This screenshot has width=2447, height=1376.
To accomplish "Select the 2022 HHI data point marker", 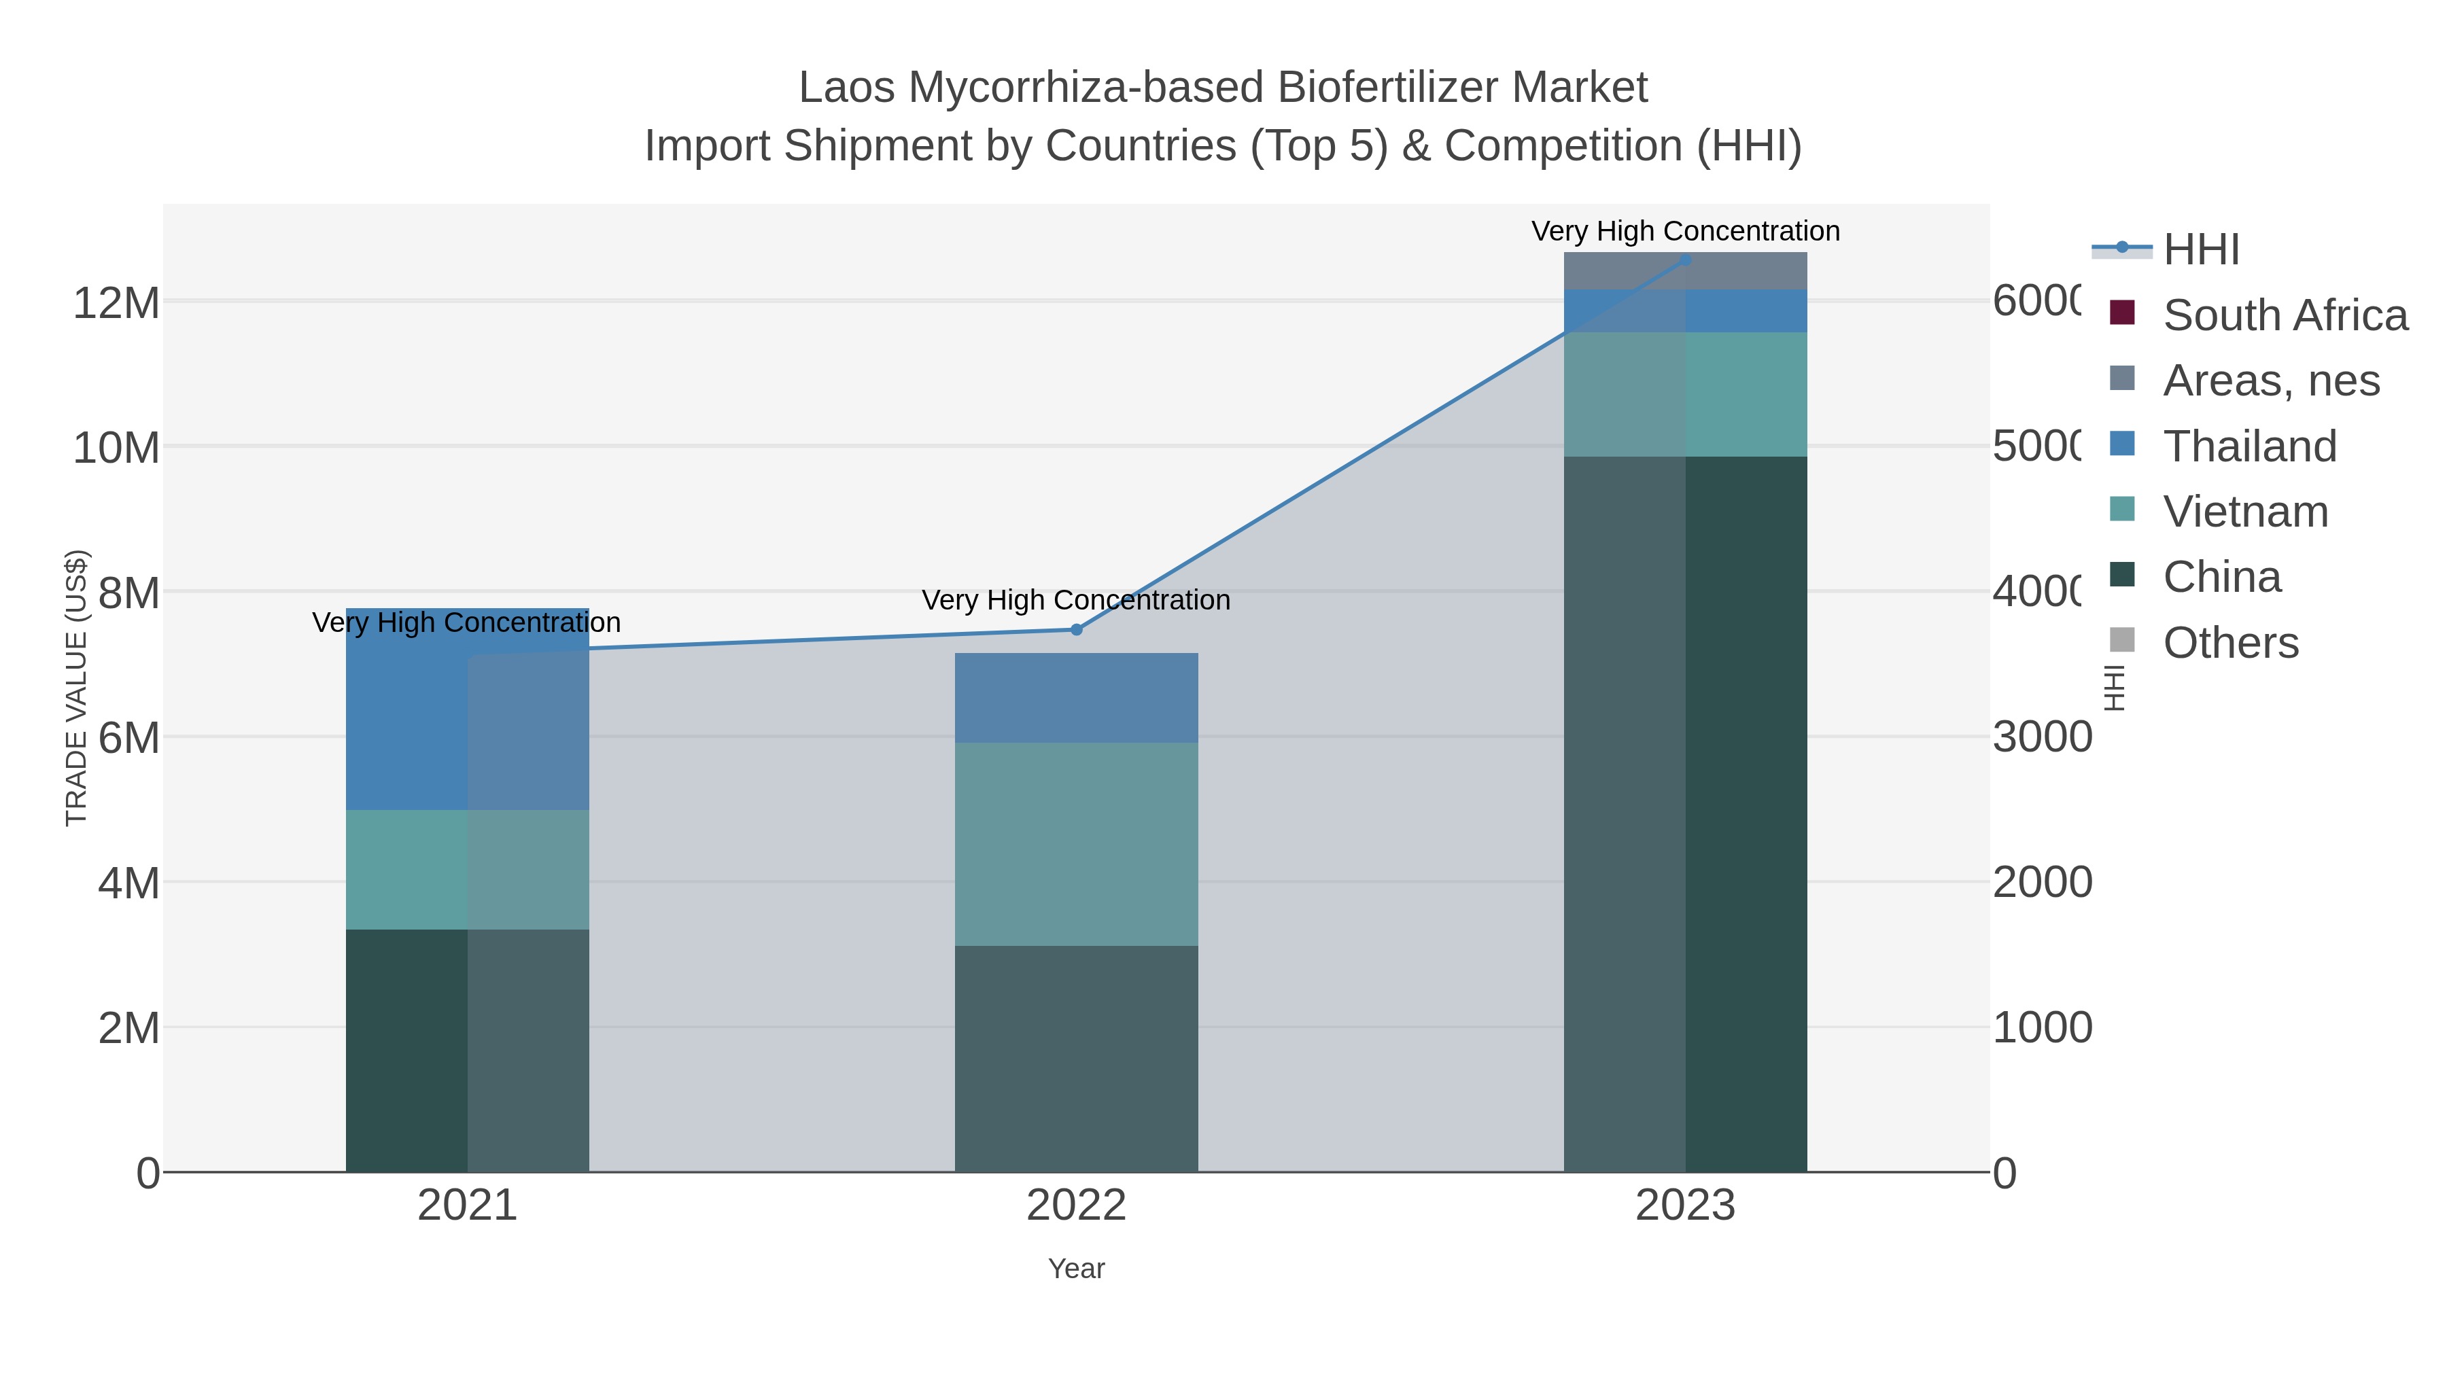I will click(x=1076, y=630).
